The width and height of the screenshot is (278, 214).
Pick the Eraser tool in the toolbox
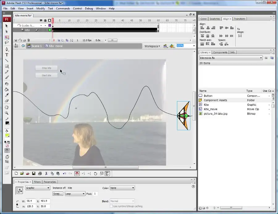point(7,101)
